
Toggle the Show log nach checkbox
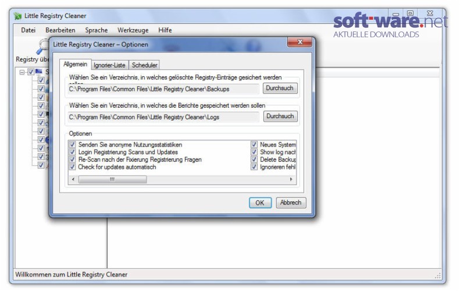pyautogui.click(x=254, y=152)
